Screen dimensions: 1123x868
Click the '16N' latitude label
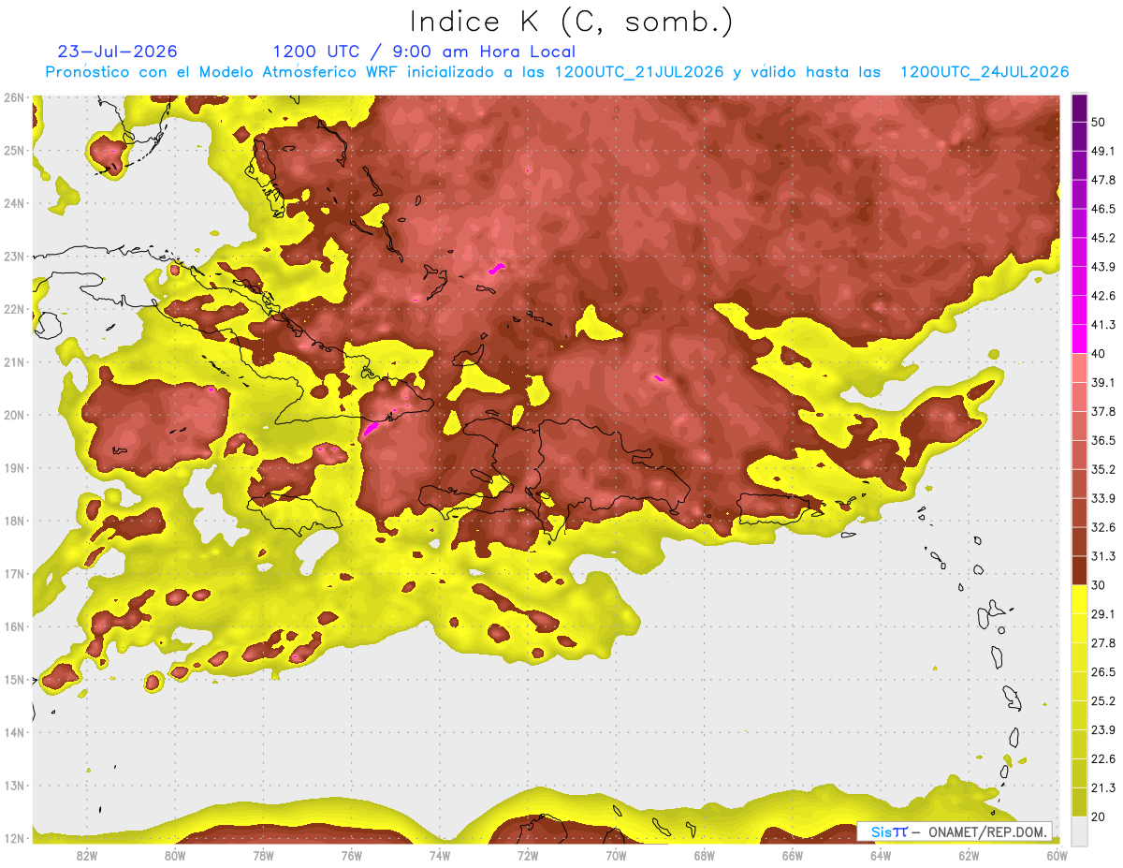coord(14,626)
